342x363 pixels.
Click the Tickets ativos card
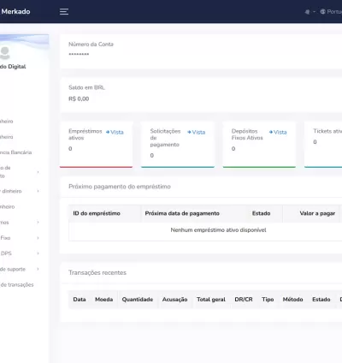pos(323,145)
